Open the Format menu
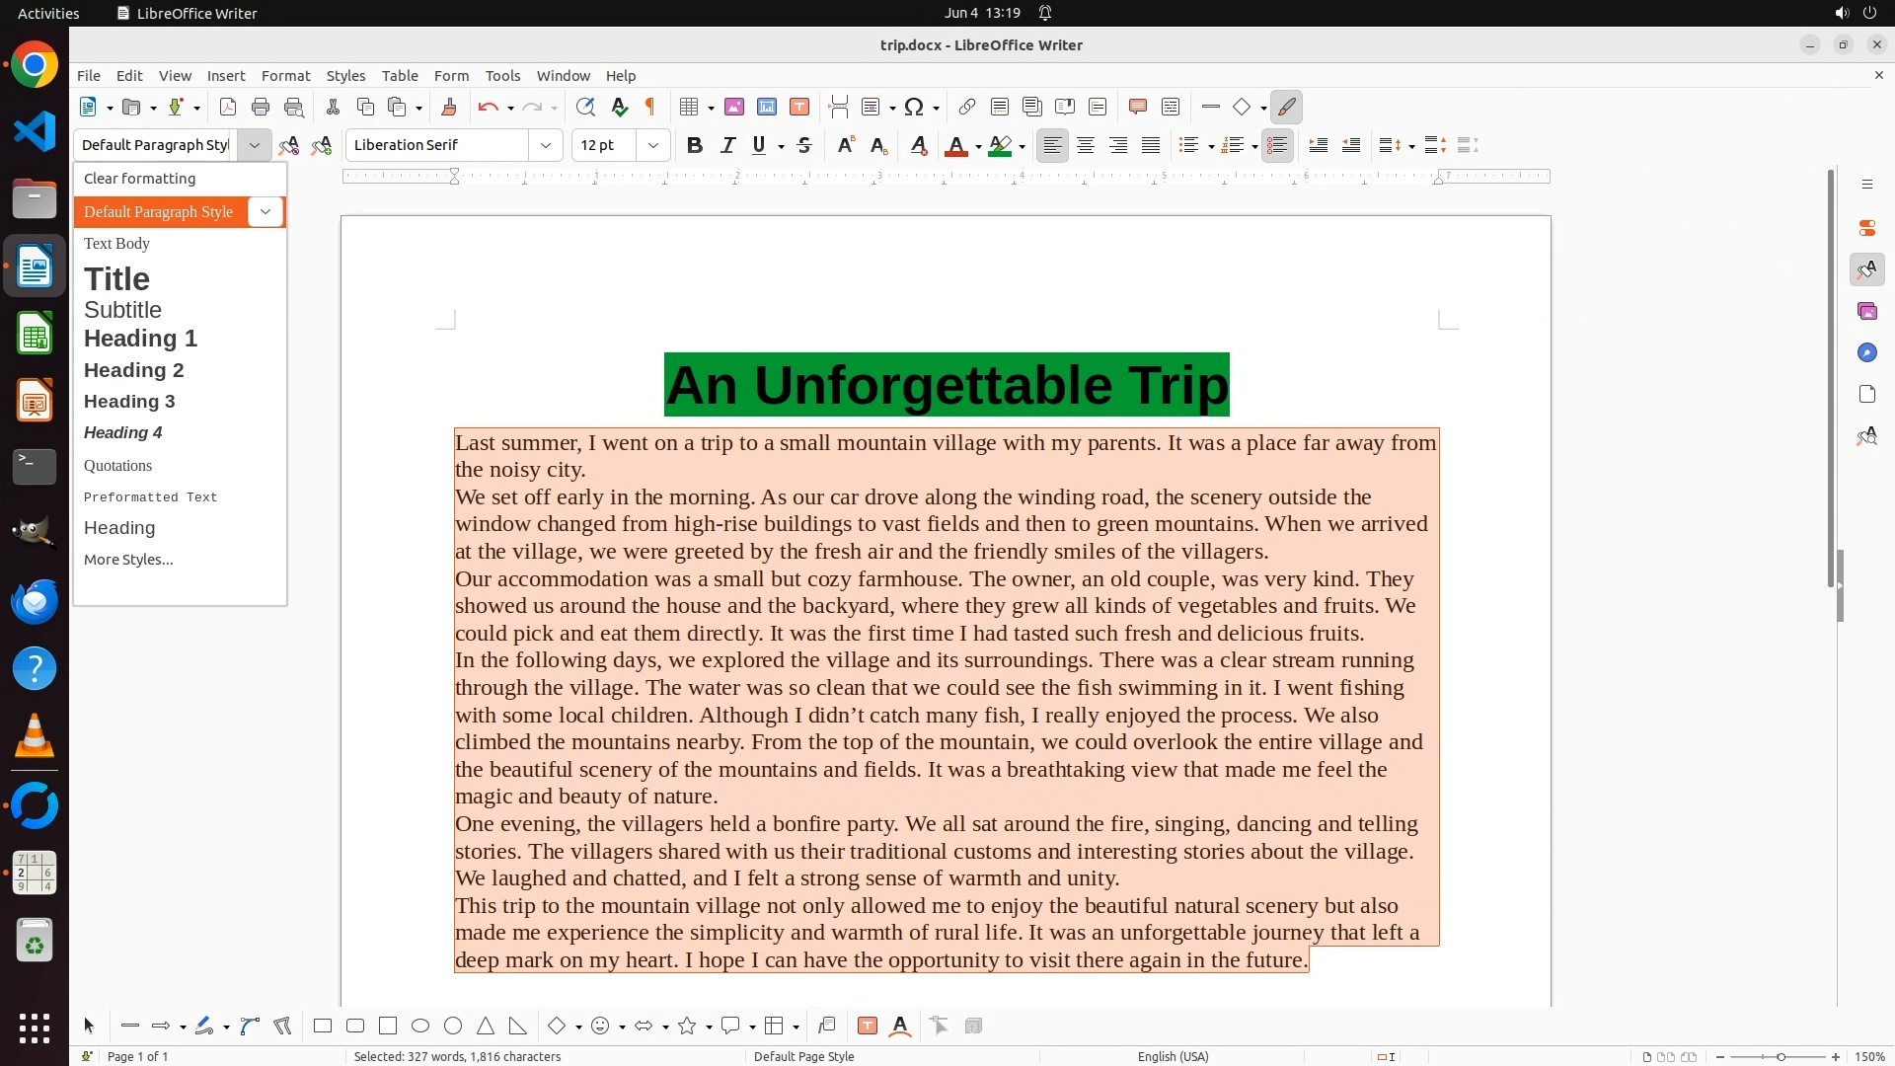 click(285, 75)
